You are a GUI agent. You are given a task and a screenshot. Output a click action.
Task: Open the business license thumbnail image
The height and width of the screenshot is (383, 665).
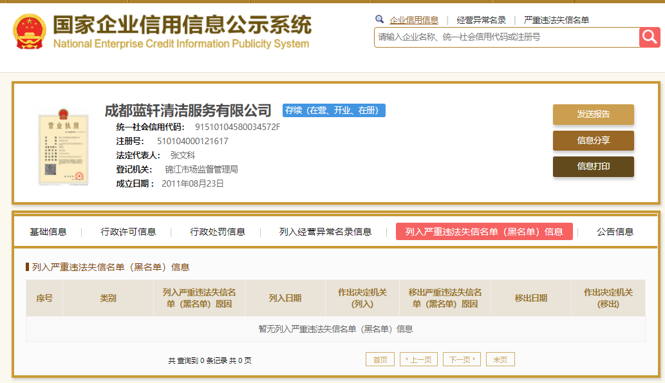(x=63, y=147)
